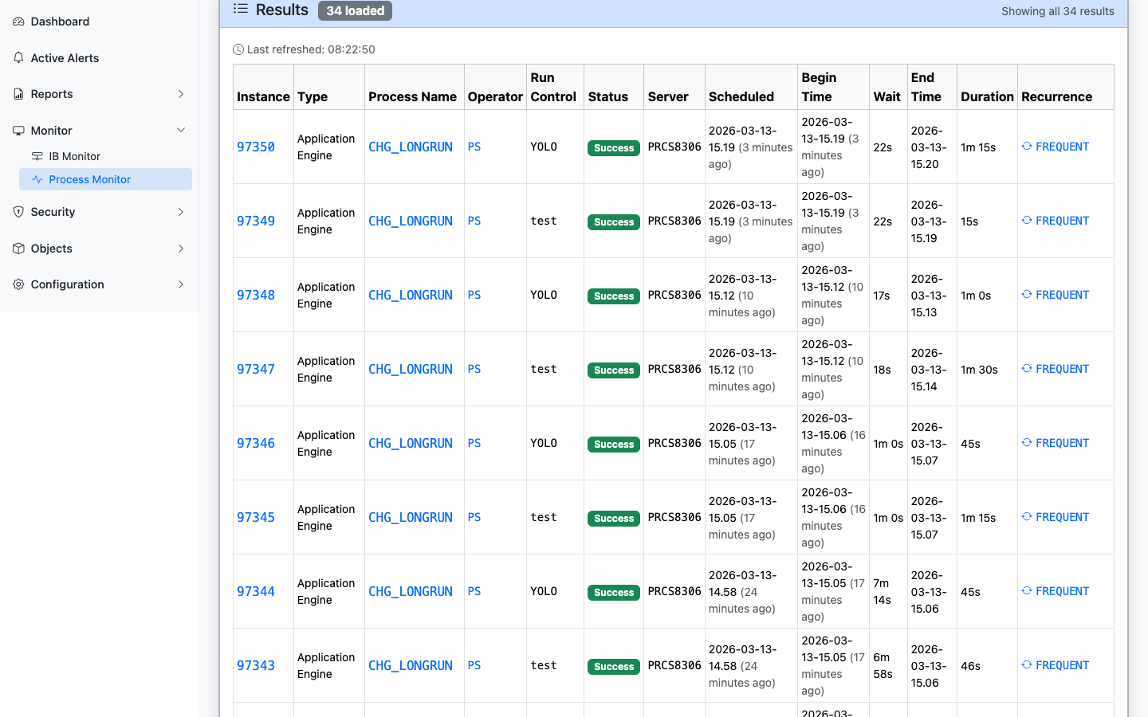Click FREQUENT link in row 97343
The height and width of the screenshot is (717, 1148).
[x=1062, y=665]
